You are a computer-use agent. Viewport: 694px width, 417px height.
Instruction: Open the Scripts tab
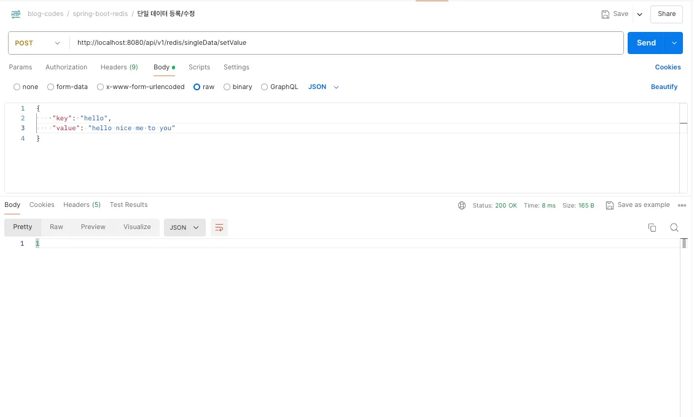point(199,68)
